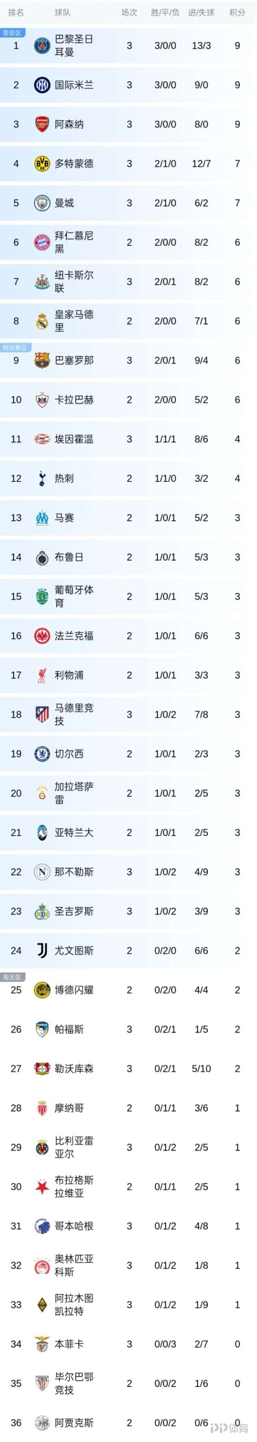Open team name 纽卡斯尔联
The width and height of the screenshot is (257, 1442).
click(73, 282)
